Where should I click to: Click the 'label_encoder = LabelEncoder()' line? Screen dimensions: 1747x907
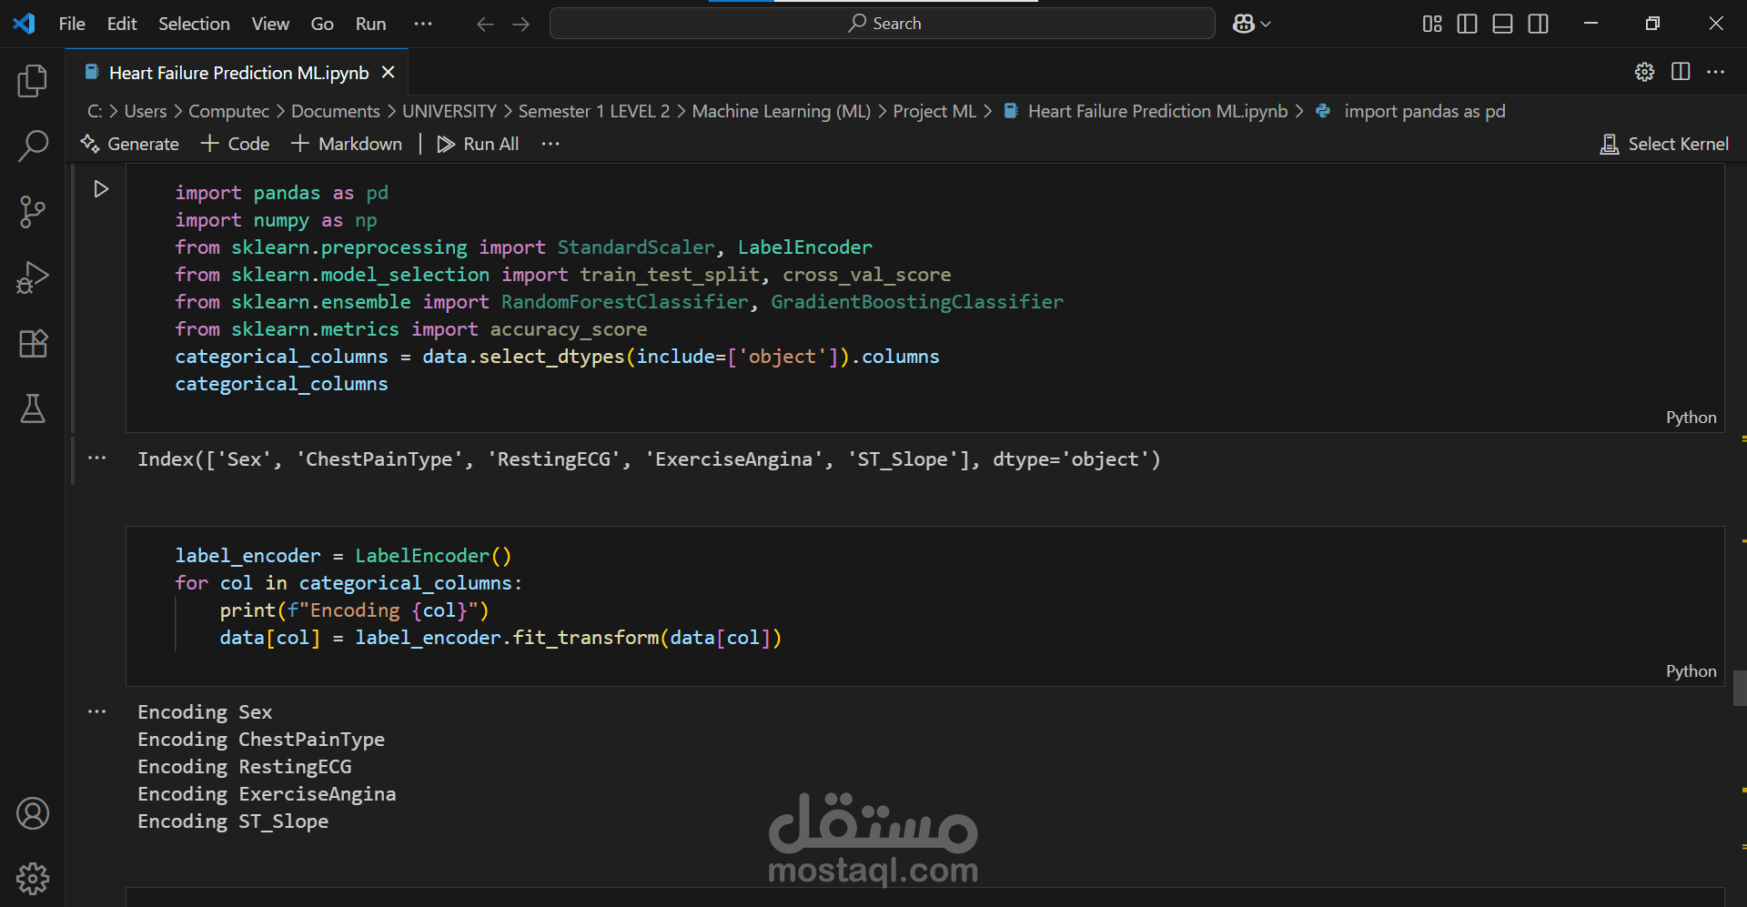(343, 556)
